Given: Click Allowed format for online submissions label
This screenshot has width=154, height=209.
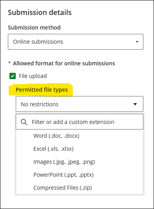Looking at the screenshot, I should 64,63.
